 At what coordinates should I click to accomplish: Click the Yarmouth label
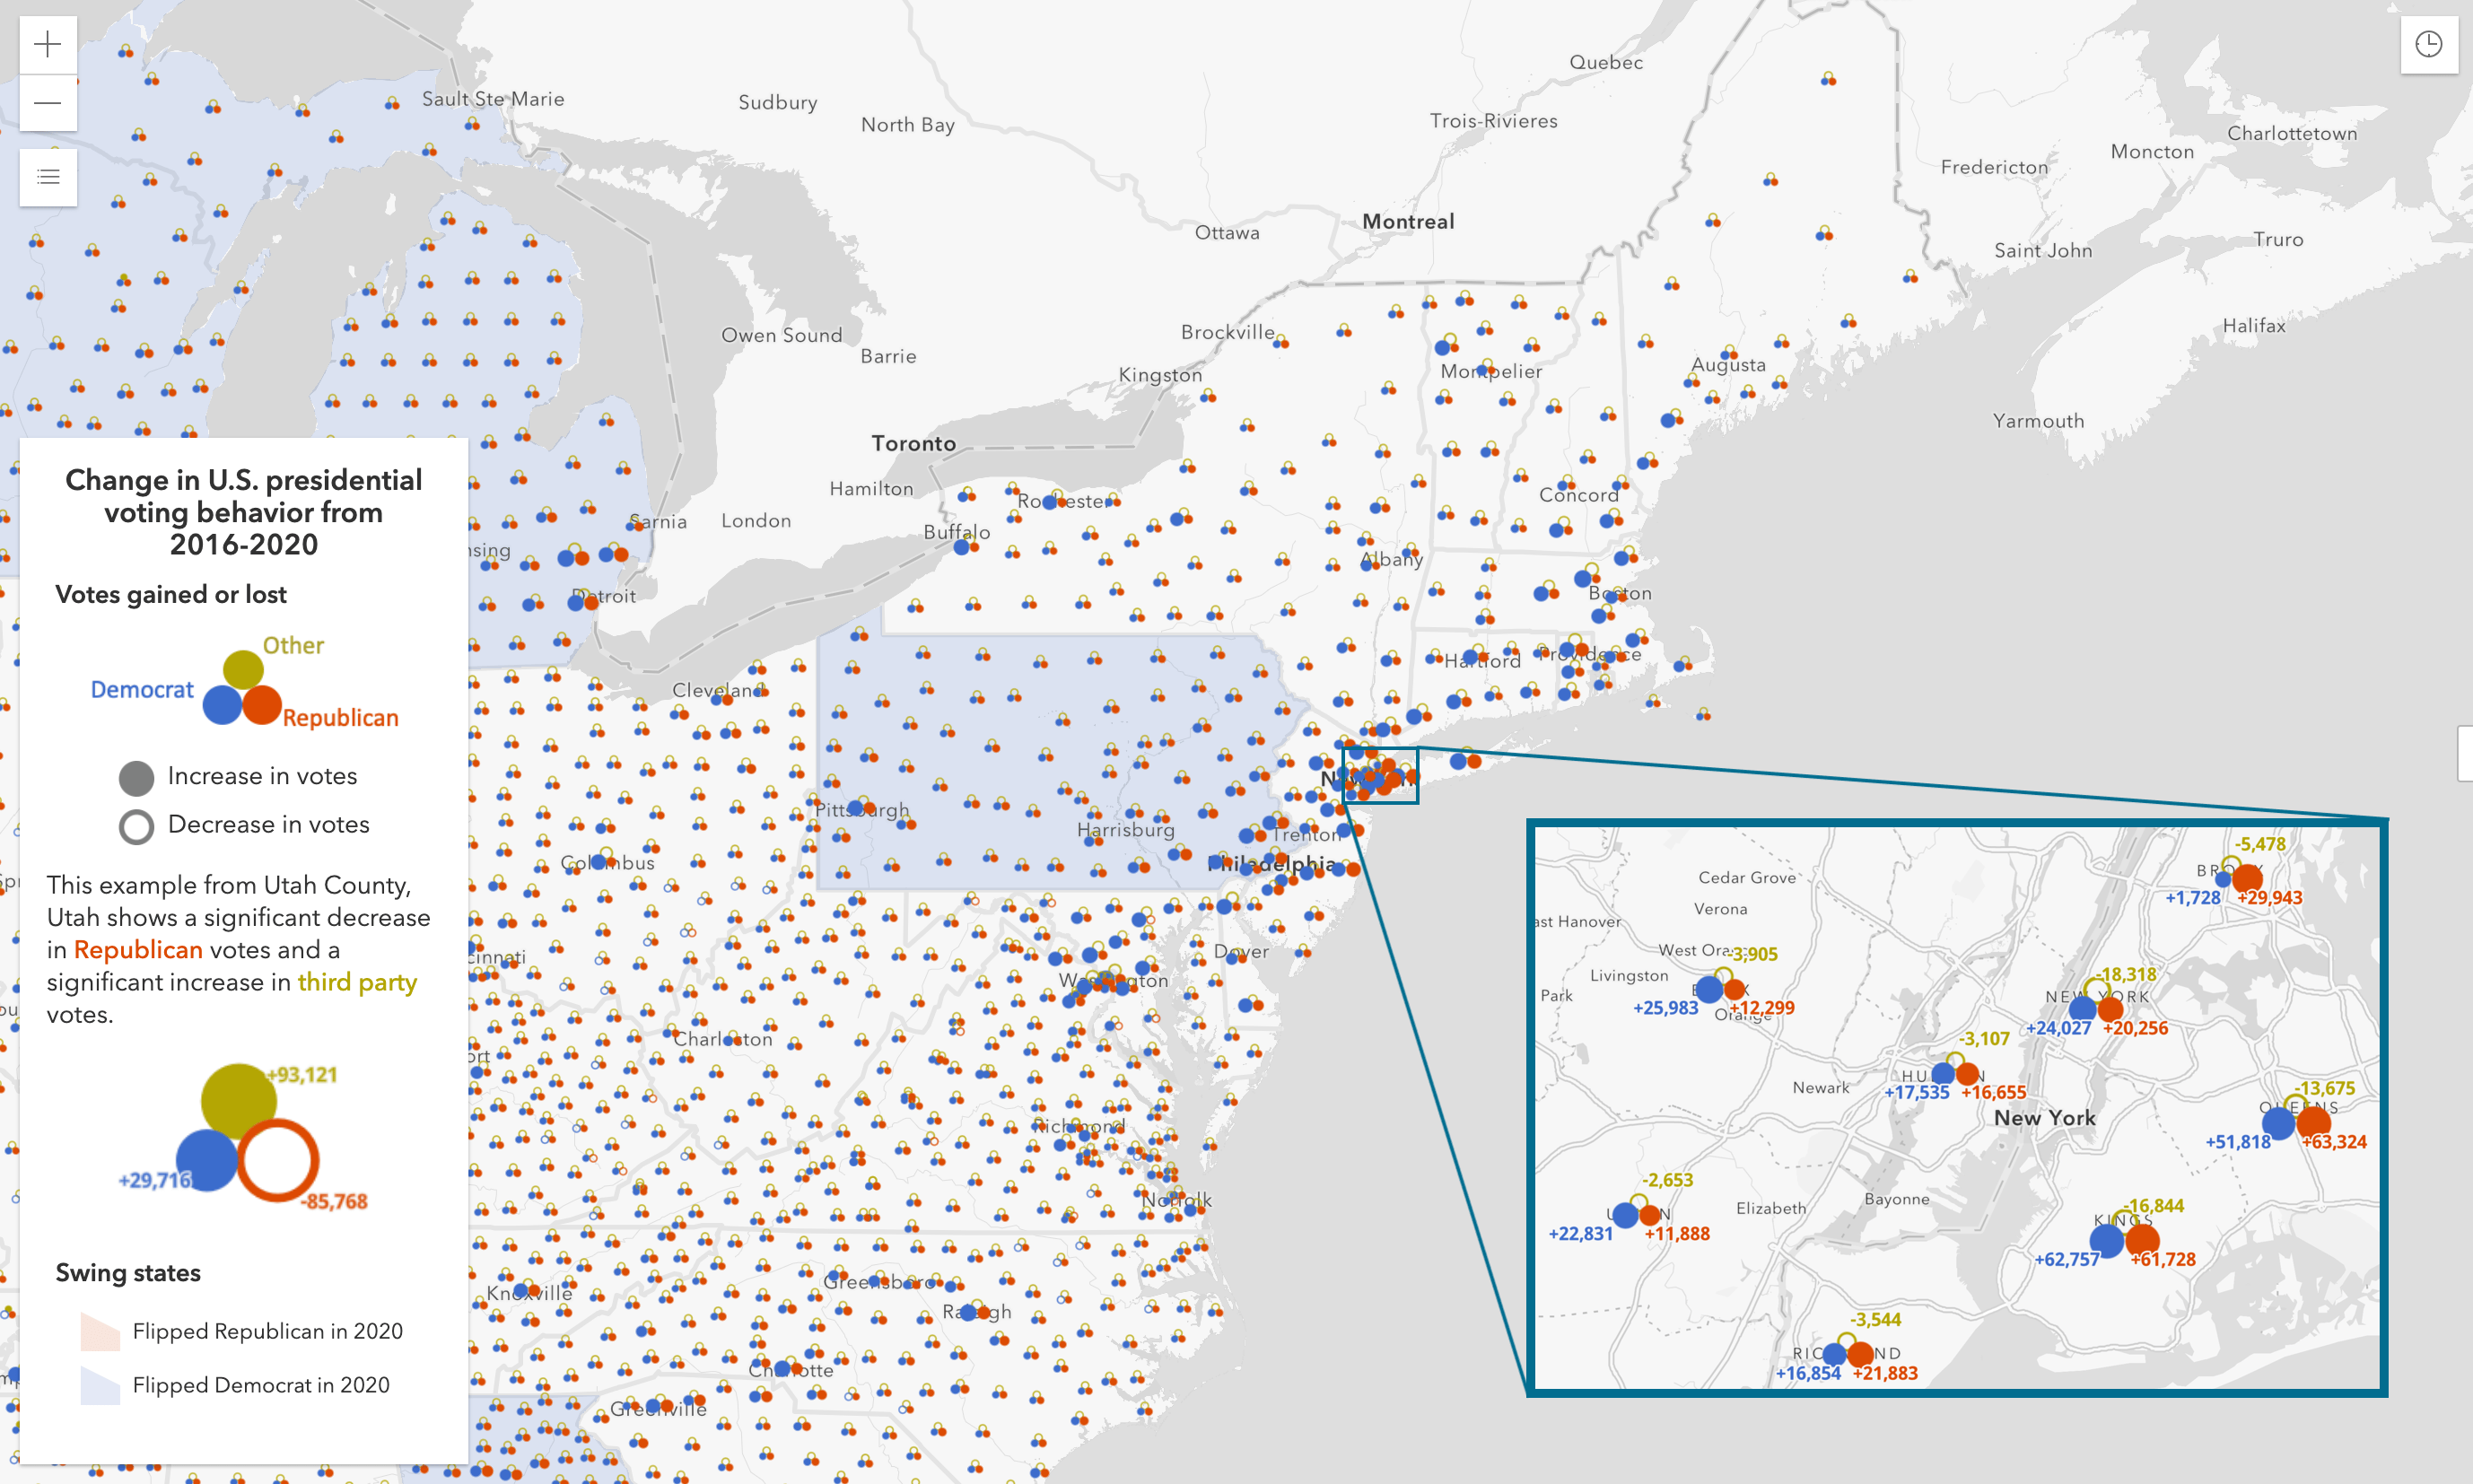point(2039,421)
